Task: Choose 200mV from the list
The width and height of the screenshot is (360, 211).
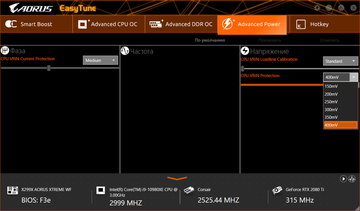Action: 340,94
